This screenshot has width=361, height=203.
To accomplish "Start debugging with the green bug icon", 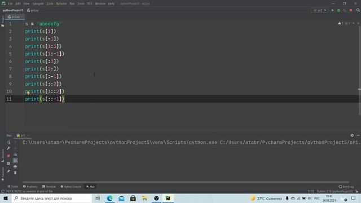I will point(338,10).
